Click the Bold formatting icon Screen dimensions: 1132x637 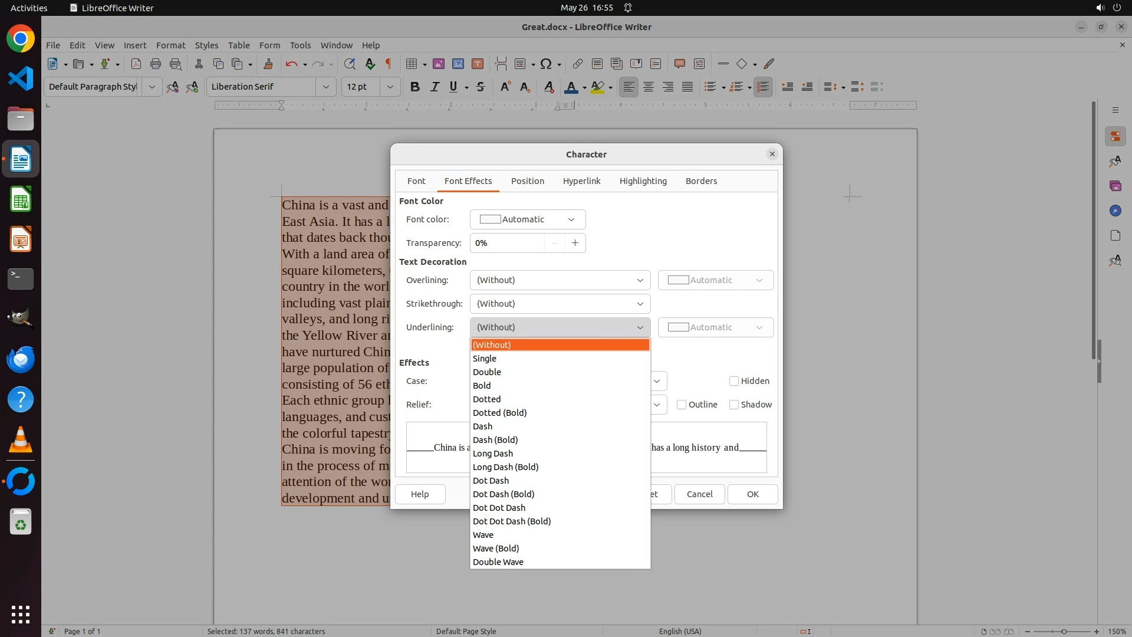coord(415,87)
